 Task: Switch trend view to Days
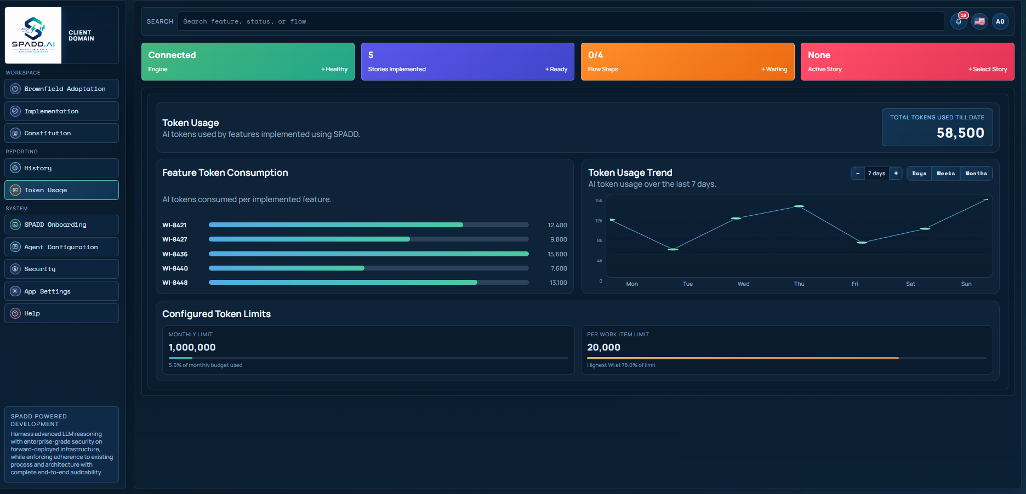pyautogui.click(x=919, y=173)
